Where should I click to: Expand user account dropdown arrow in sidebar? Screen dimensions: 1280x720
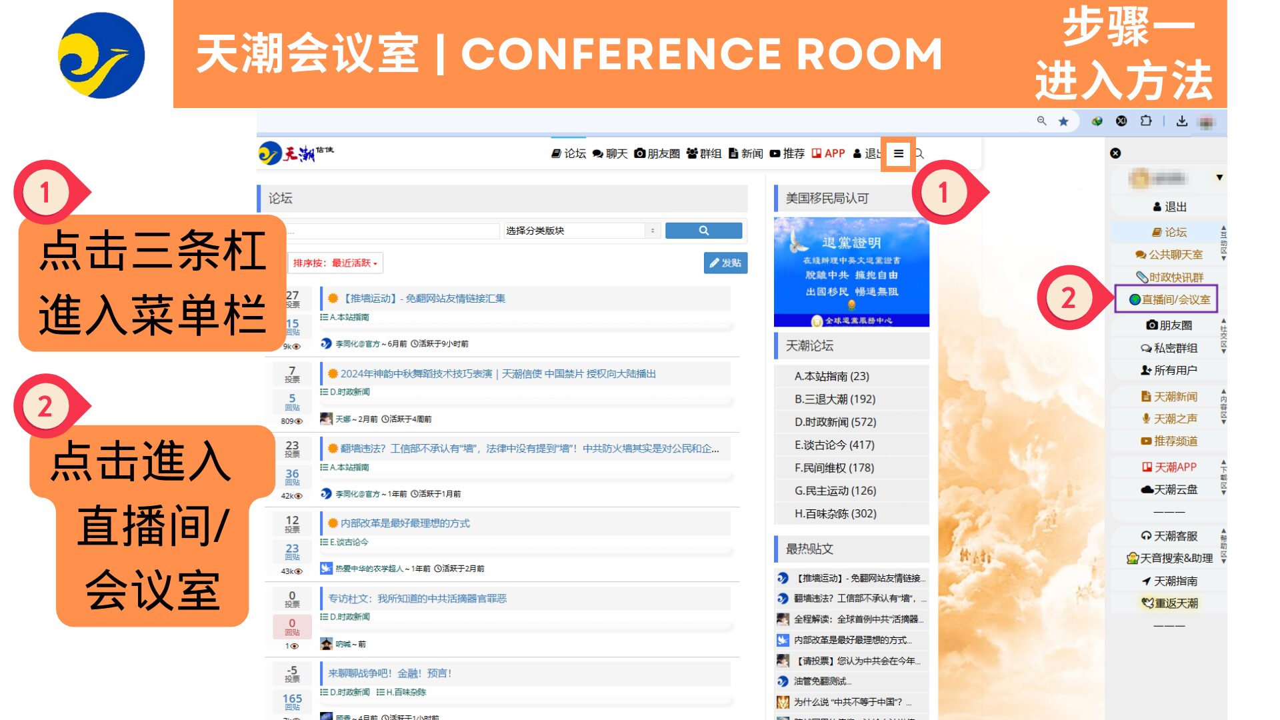[1219, 177]
